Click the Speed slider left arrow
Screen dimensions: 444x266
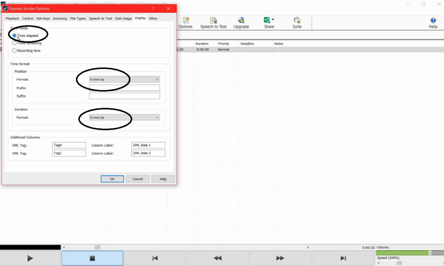pos(379,263)
